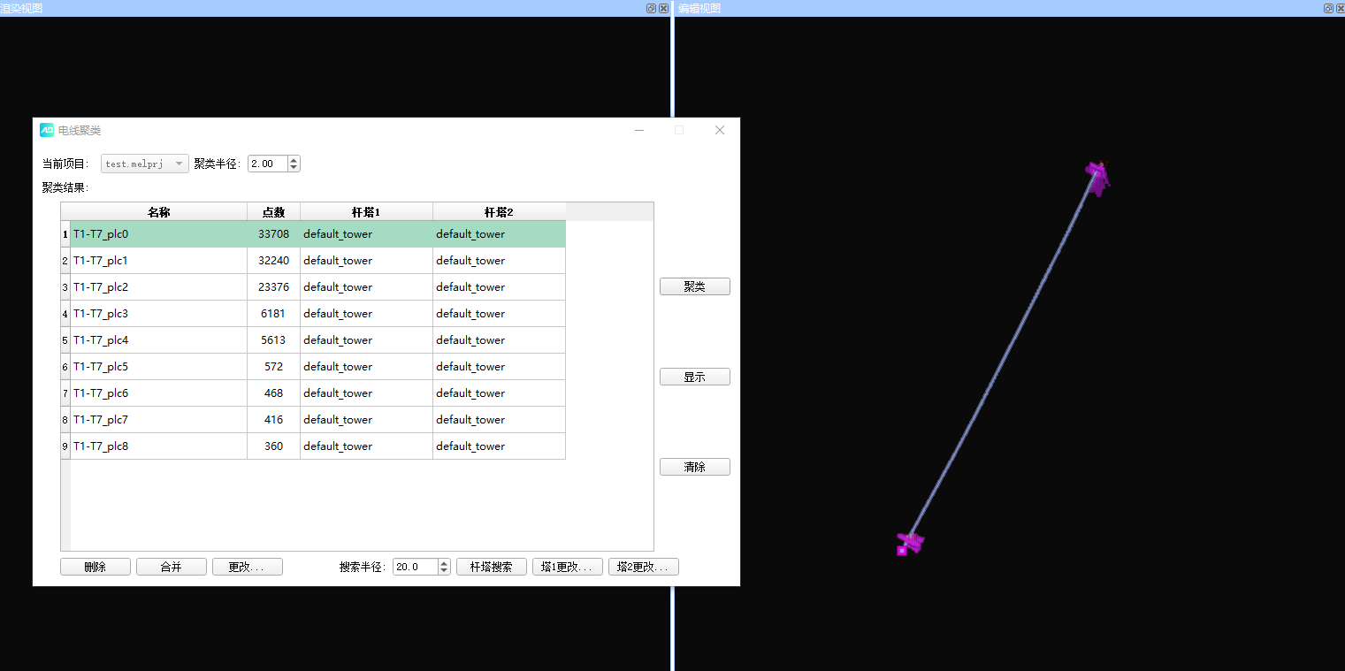
Task: Close the 编辑视图 panel
Action: 1340,8
